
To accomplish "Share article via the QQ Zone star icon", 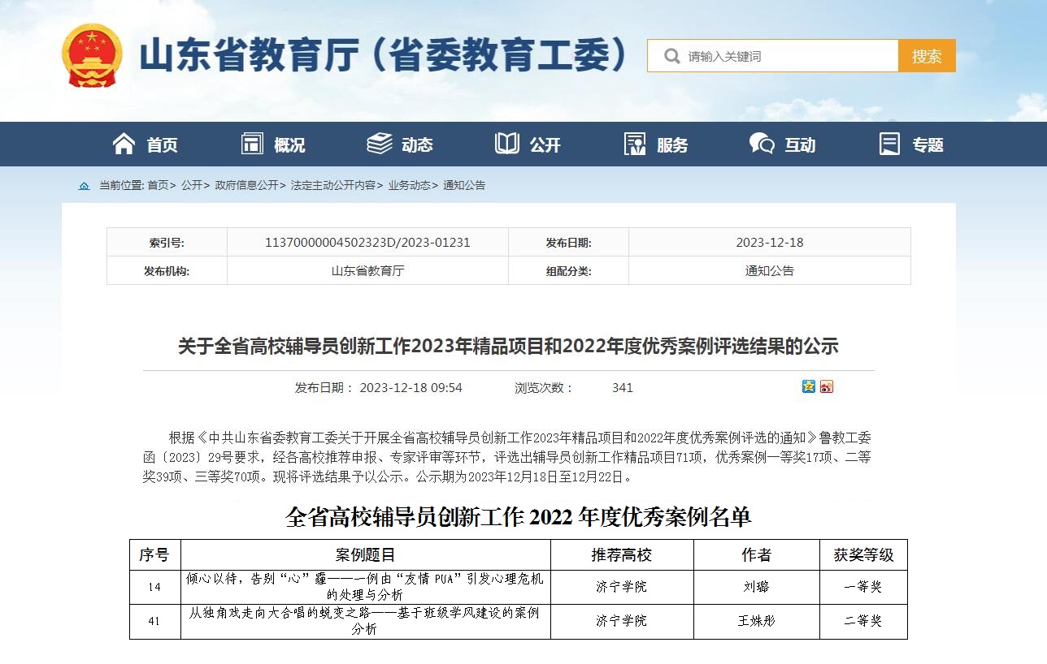I will 809,386.
